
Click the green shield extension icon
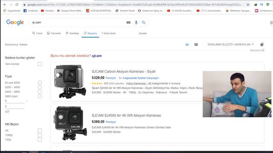point(268,5)
